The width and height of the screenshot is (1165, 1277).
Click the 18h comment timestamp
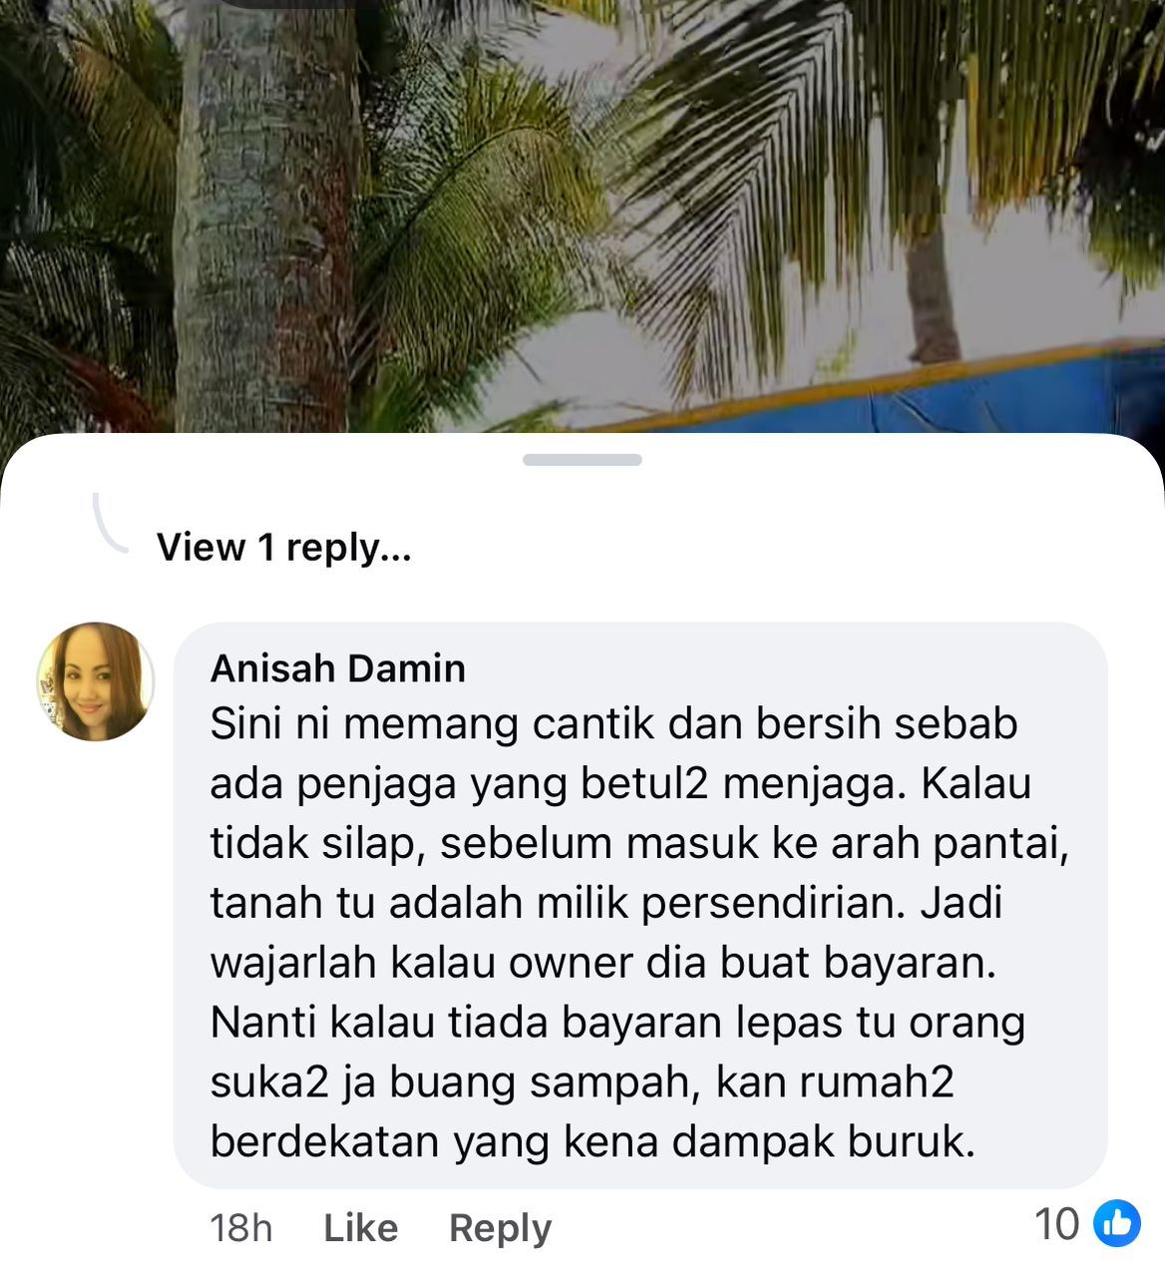(x=240, y=1227)
